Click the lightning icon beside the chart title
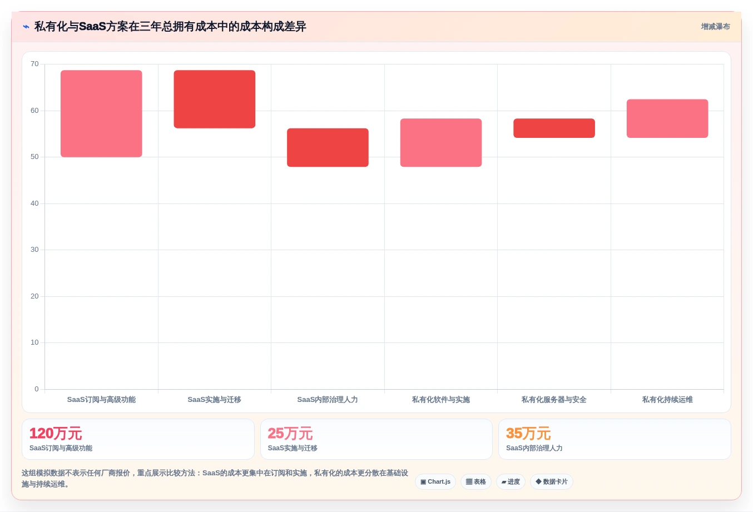Viewport: 753px width, 512px height. [x=26, y=27]
